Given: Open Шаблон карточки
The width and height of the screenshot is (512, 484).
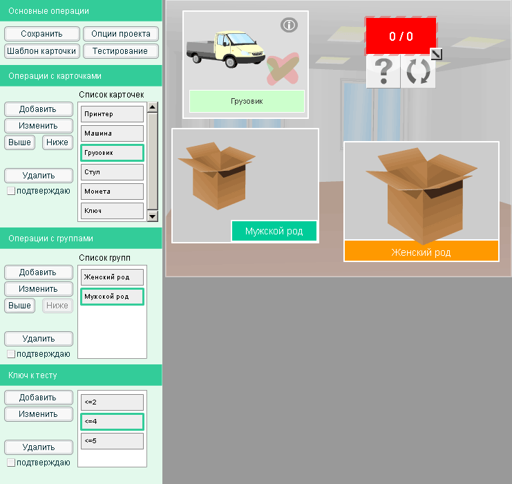Looking at the screenshot, I should click(41, 51).
